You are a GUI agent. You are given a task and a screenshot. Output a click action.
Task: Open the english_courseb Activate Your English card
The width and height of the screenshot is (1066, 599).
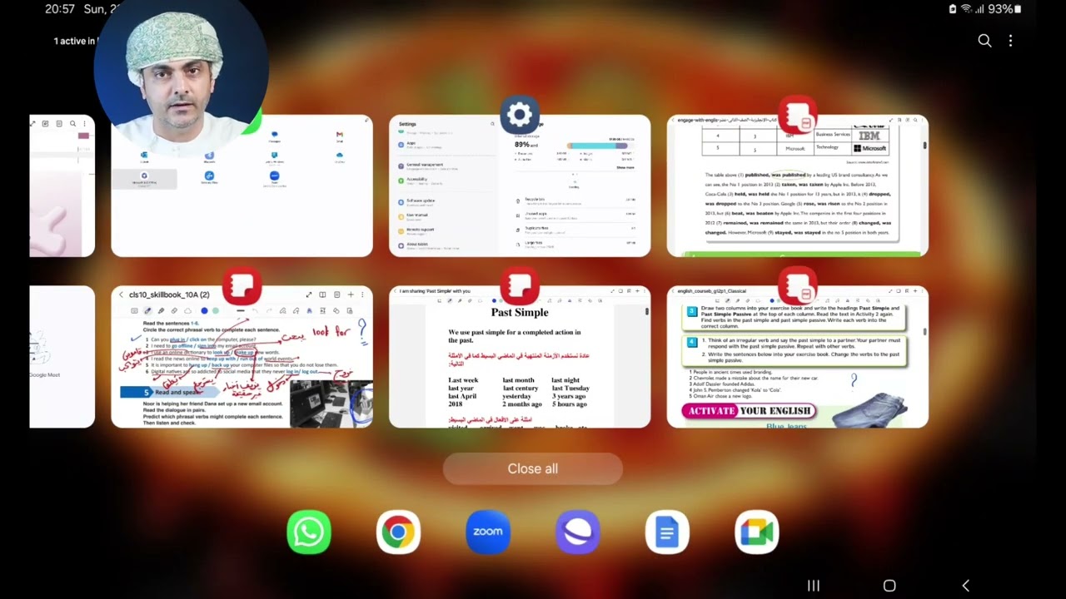798,357
